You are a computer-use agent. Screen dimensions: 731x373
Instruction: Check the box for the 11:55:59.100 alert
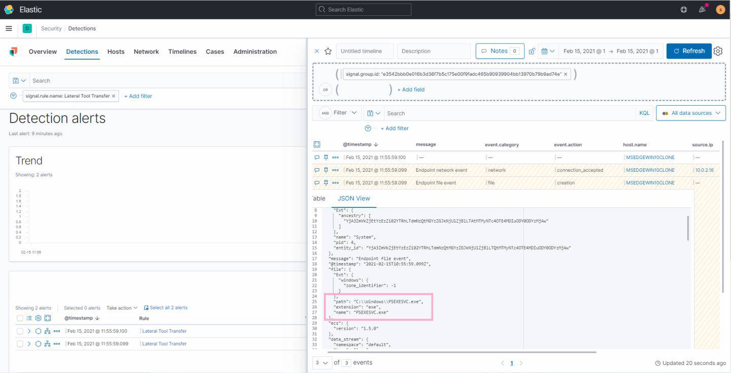[x=20, y=331]
